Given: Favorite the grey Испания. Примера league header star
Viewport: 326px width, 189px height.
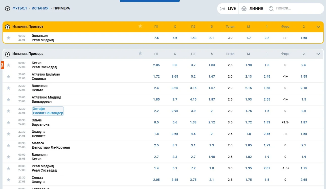Looking at the screenshot, I should click(x=140, y=53).
